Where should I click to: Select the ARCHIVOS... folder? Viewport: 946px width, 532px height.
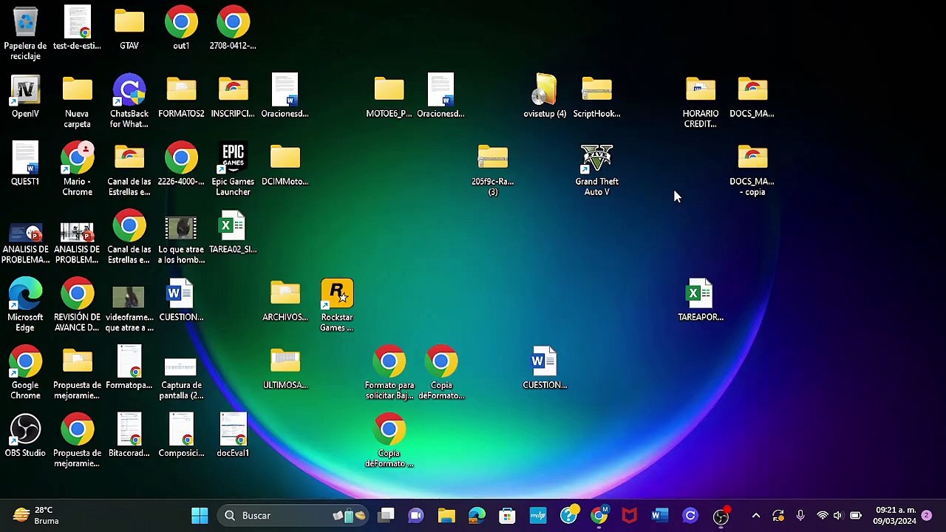(285, 301)
